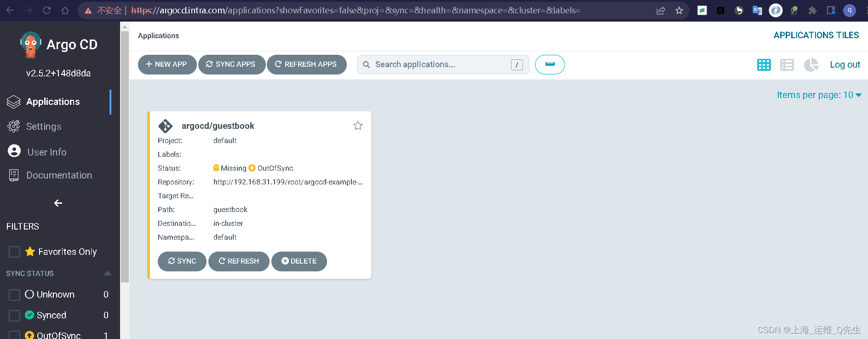Click the not-secure warning icon in the address bar
Image resolution: width=868 pixels, height=339 pixels.
pos(88,11)
